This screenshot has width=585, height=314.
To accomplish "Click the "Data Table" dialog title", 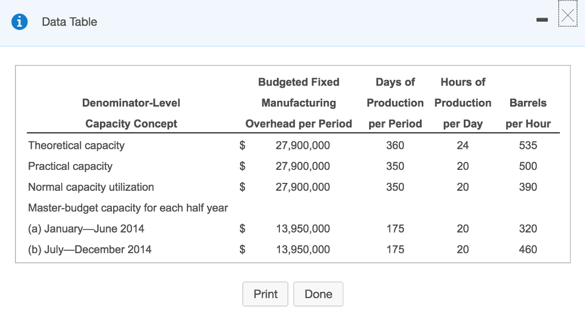I will (69, 22).
